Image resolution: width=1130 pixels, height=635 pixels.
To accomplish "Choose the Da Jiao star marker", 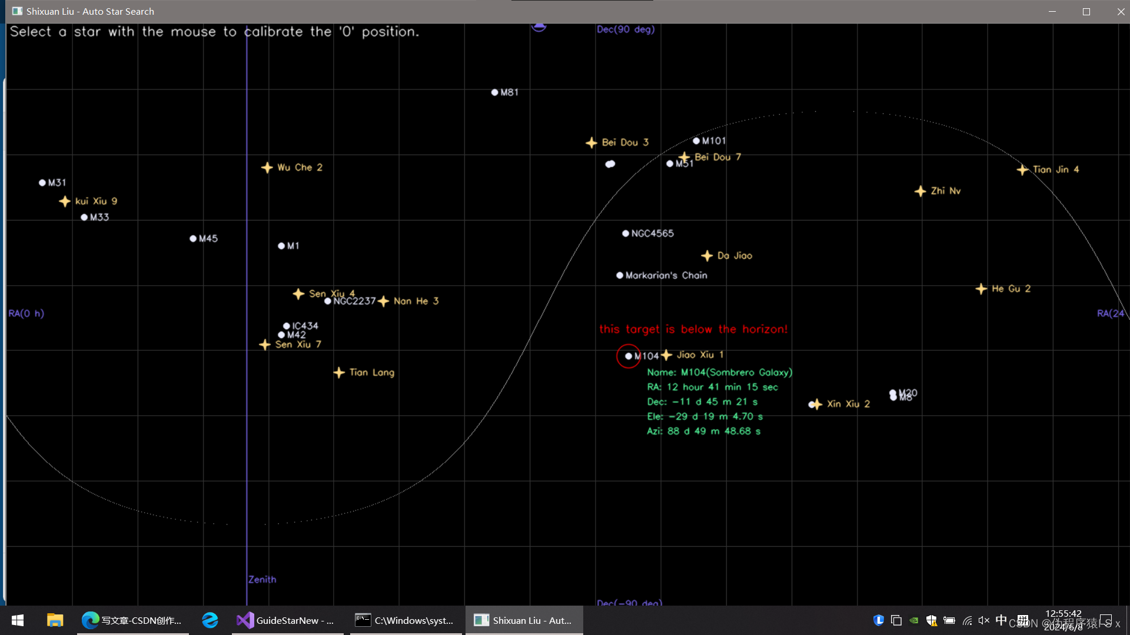I will click(x=707, y=256).
